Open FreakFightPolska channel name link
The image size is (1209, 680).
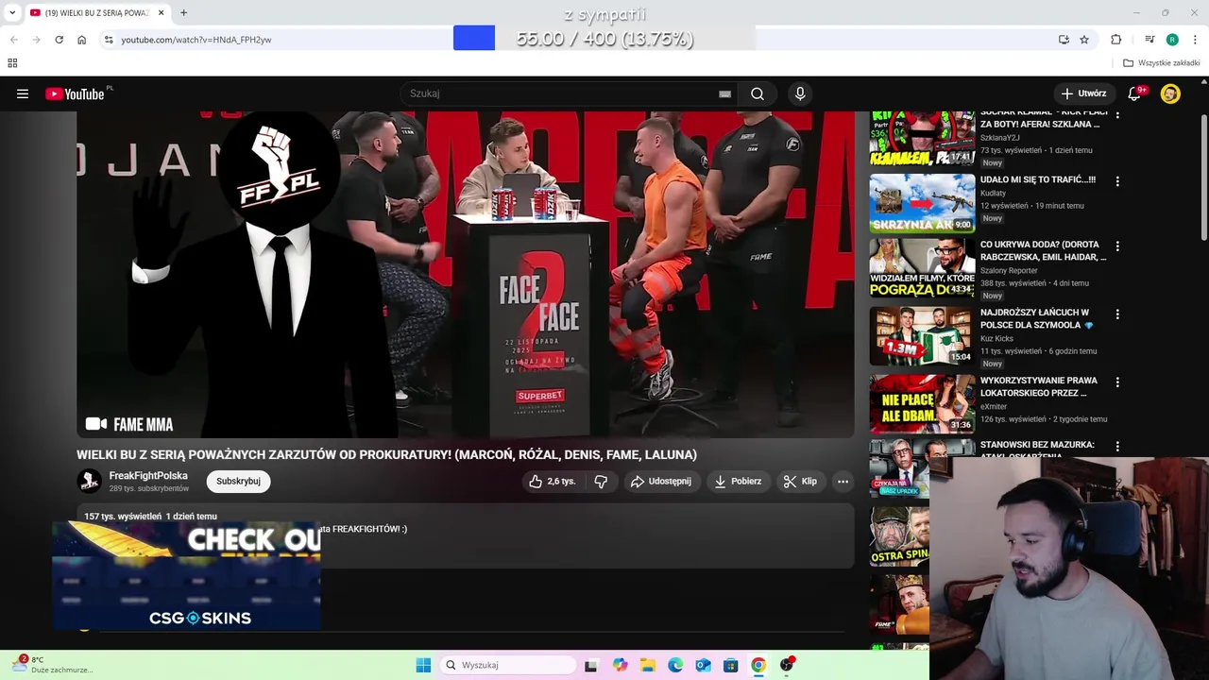tap(148, 476)
